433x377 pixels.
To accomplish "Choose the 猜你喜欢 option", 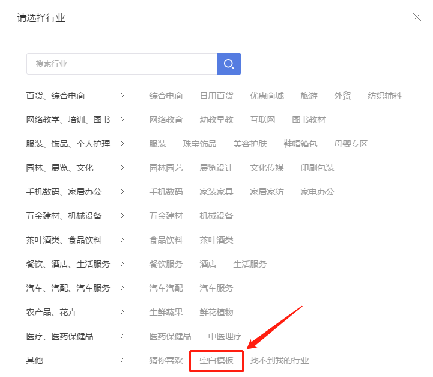I will point(166,361).
